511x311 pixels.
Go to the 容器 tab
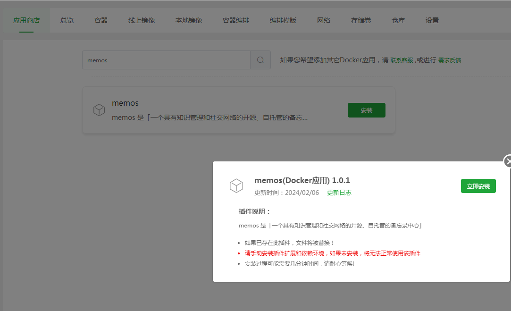point(101,20)
